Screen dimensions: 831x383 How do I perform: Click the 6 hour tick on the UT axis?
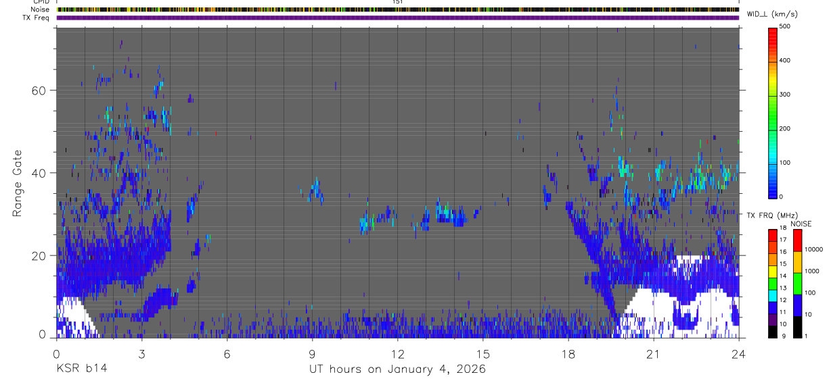coord(227,353)
